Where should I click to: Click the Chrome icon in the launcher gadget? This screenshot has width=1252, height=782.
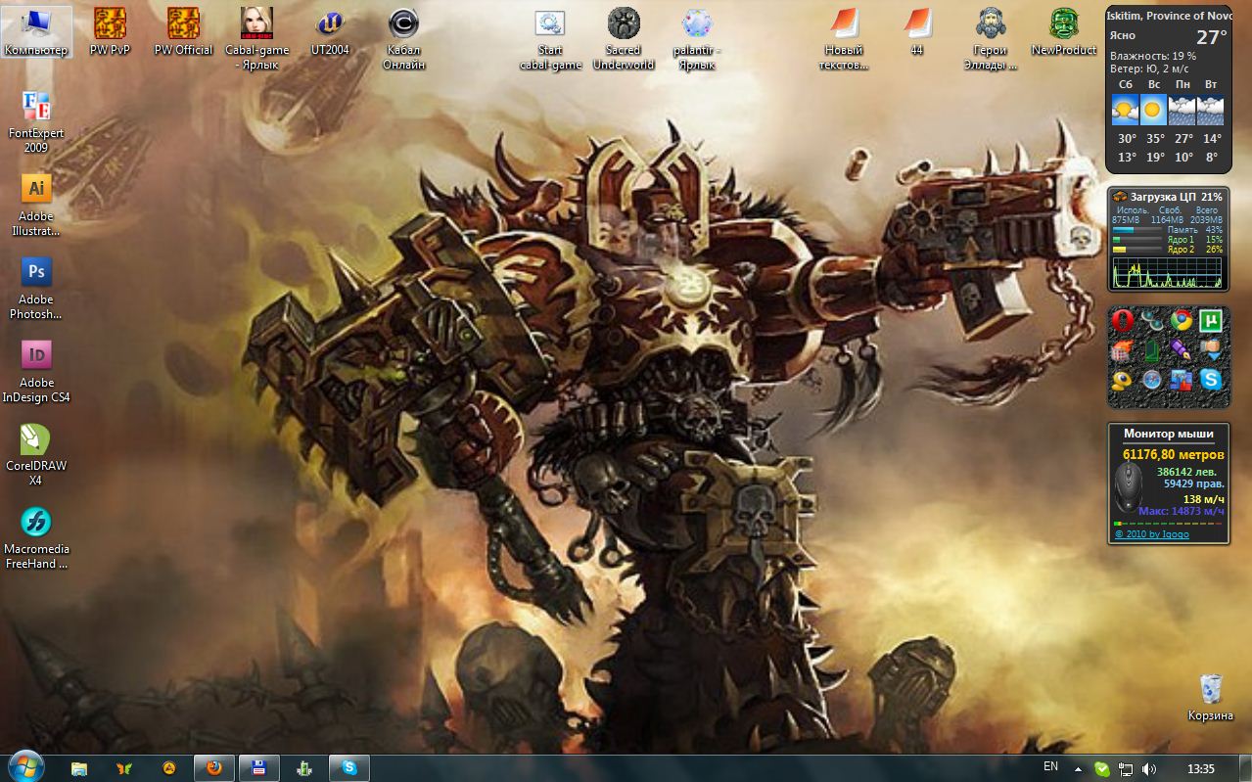(1182, 320)
